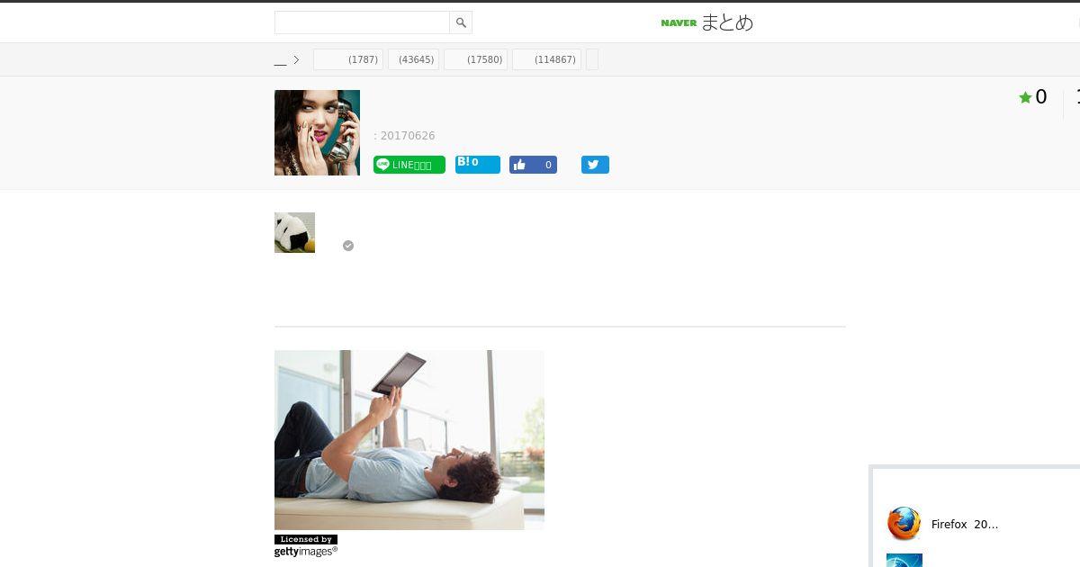Open the category tag with count 114867
The width and height of the screenshot is (1080, 567).
coord(546,59)
